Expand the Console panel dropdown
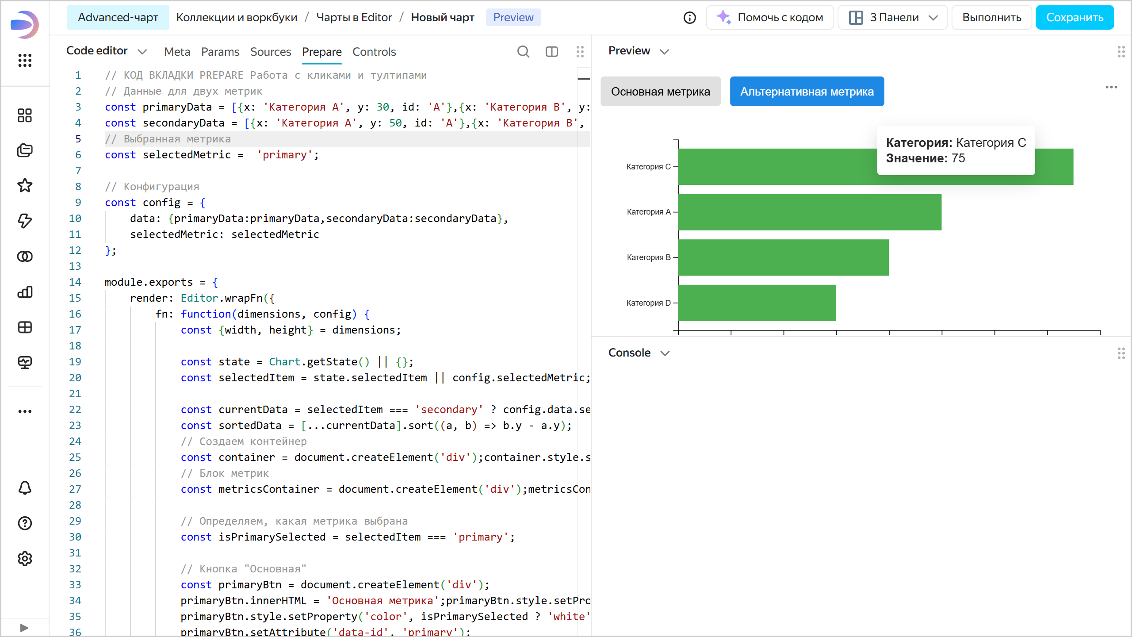This screenshot has height=637, width=1132. point(665,353)
